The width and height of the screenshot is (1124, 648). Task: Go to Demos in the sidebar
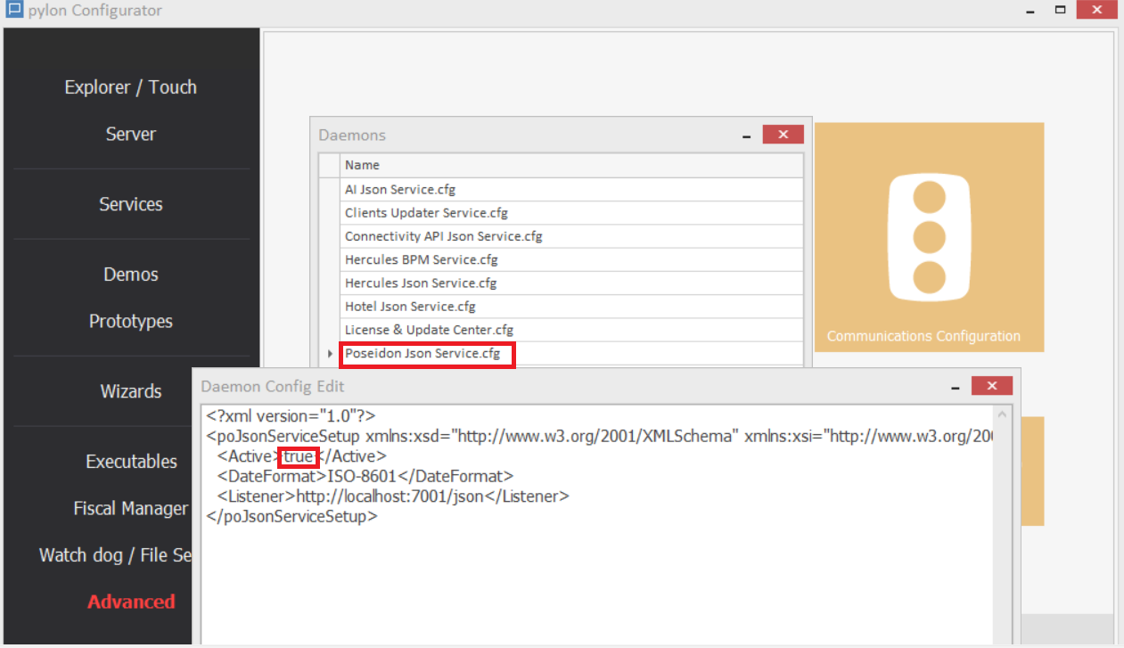click(x=130, y=275)
